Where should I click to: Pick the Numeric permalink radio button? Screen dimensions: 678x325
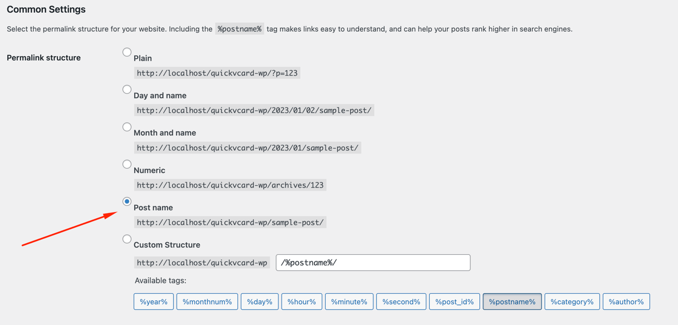coord(127,164)
